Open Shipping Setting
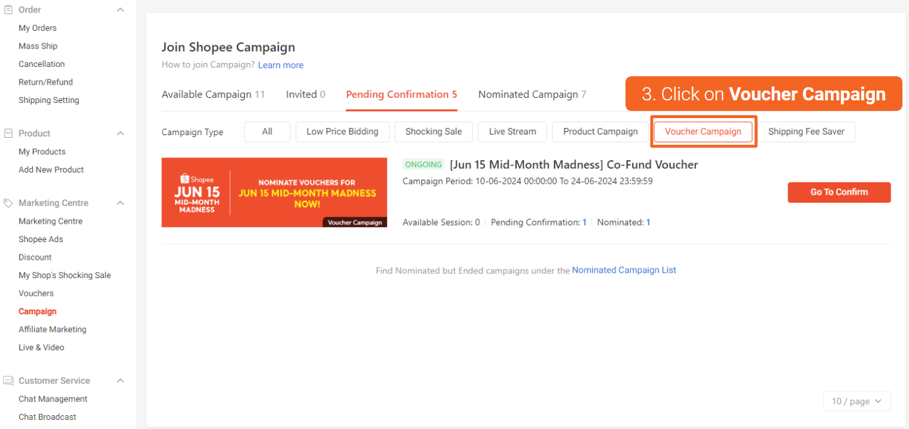 coord(49,100)
